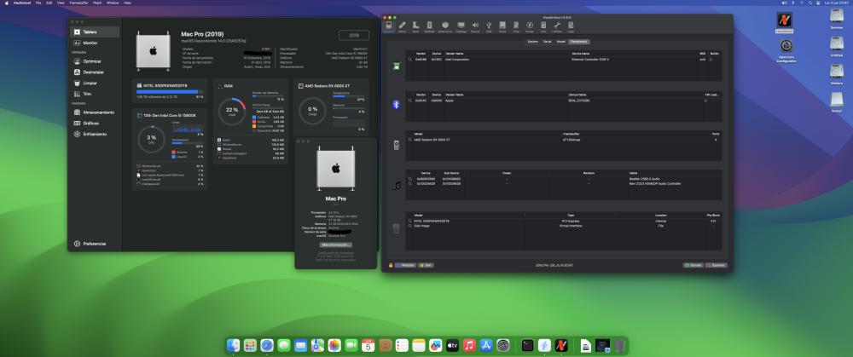Click the Mac Pro image in Sensei
The image size is (853, 357).
[153, 50]
